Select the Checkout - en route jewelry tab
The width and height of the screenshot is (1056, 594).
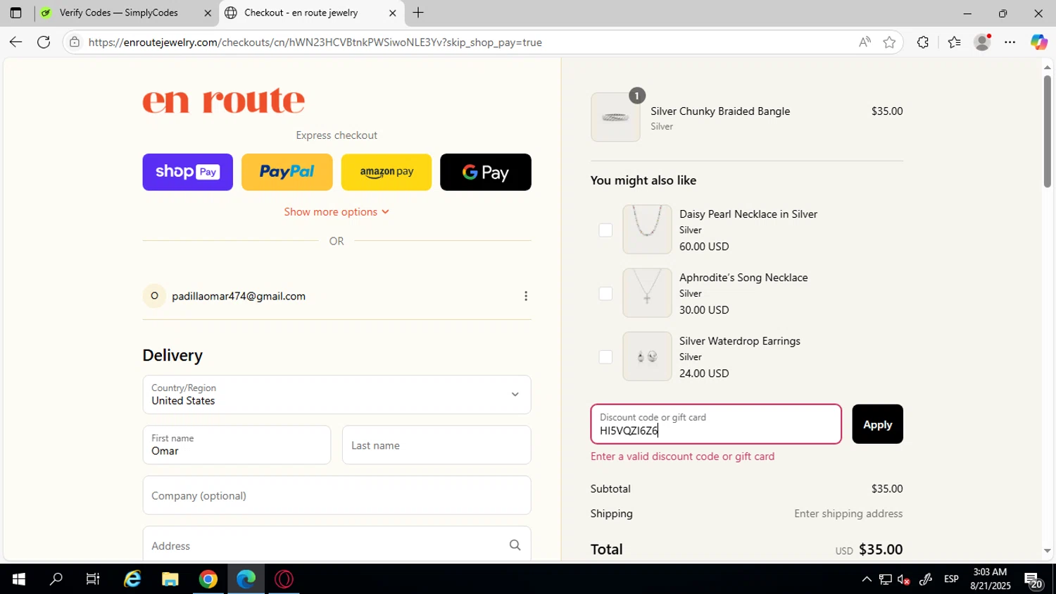pyautogui.click(x=312, y=13)
